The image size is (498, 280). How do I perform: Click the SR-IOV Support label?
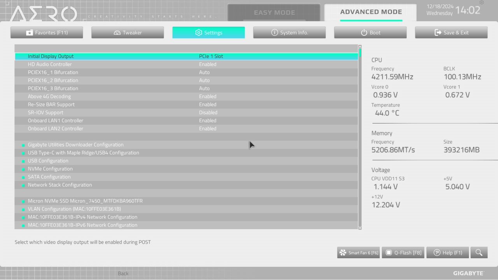46,112
